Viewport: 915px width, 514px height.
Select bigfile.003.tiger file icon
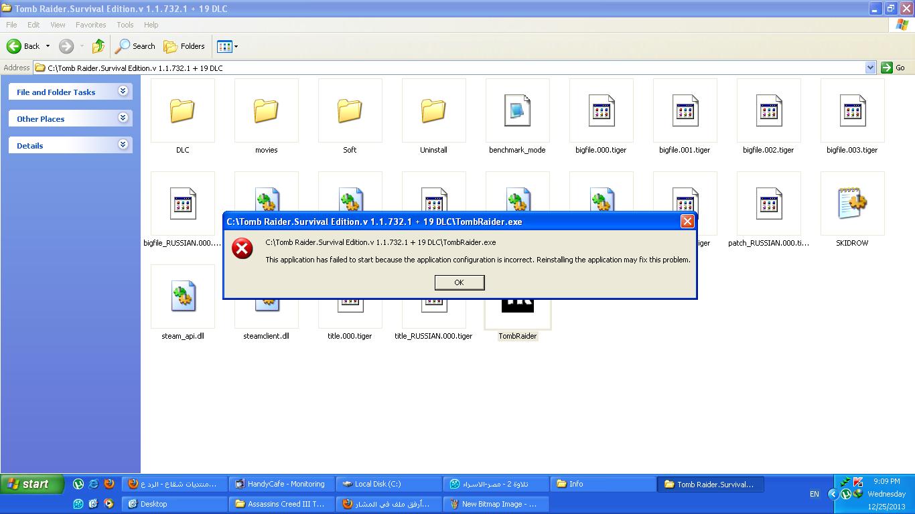click(853, 110)
